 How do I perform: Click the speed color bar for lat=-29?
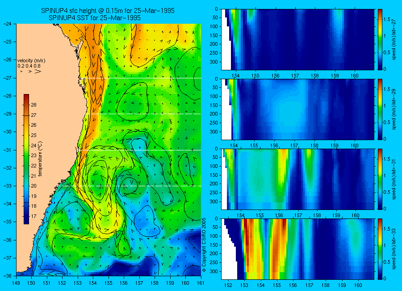click(x=380, y=110)
